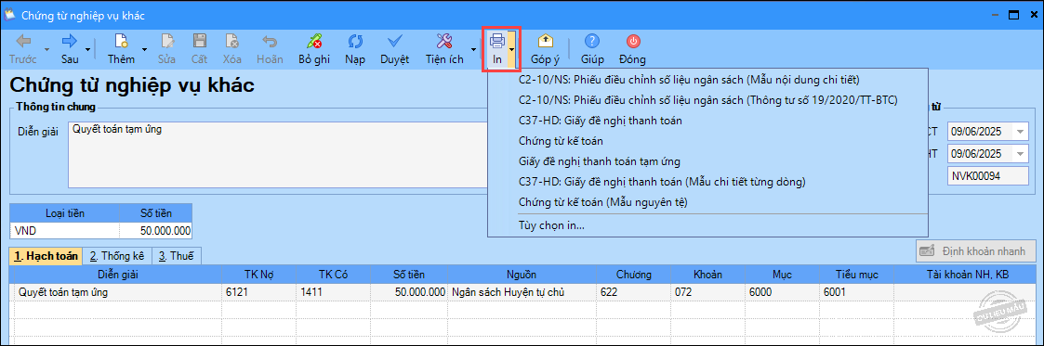Click the VND currency cell

tap(64, 230)
